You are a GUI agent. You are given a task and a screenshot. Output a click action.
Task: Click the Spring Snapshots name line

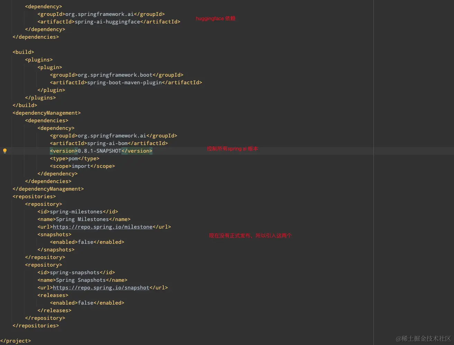82,280
